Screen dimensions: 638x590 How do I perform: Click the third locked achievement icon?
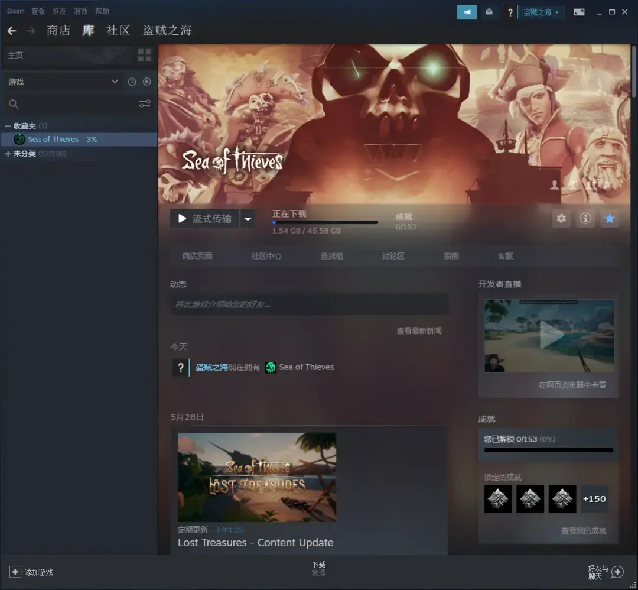562,499
